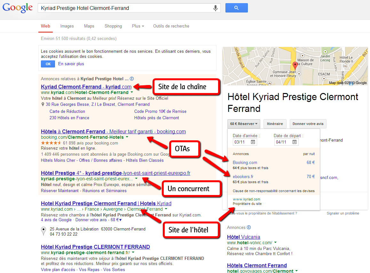Screen dimensions: 370x273
Task: Open Hotel Kyriad Prestige Clermont Ferrand | Hotels Kyriad result
Action: 106,203
